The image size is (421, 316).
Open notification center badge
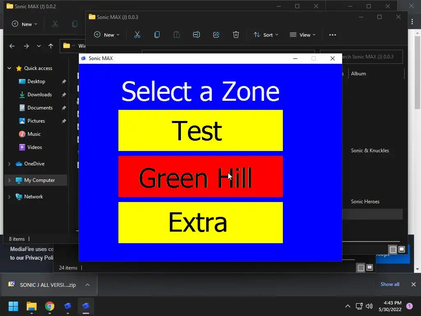409,306
